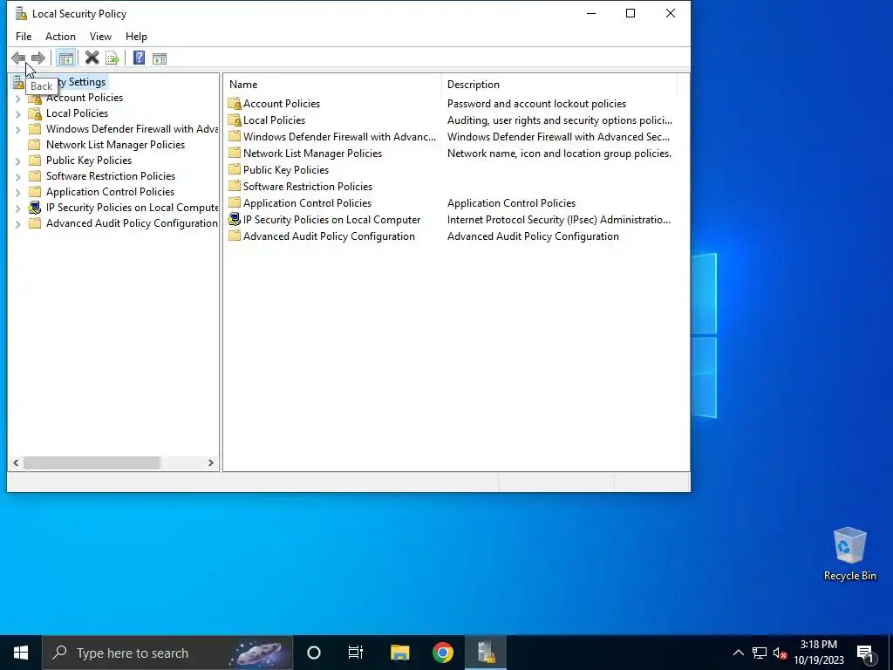Click Software Restriction Policies folder icon in tree

[35, 176]
